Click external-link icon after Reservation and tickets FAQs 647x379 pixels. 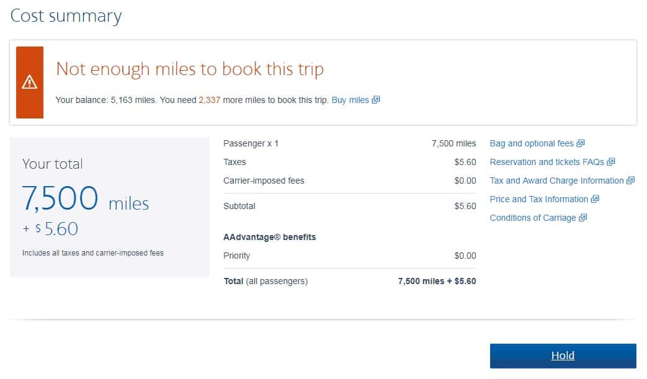pyautogui.click(x=611, y=162)
